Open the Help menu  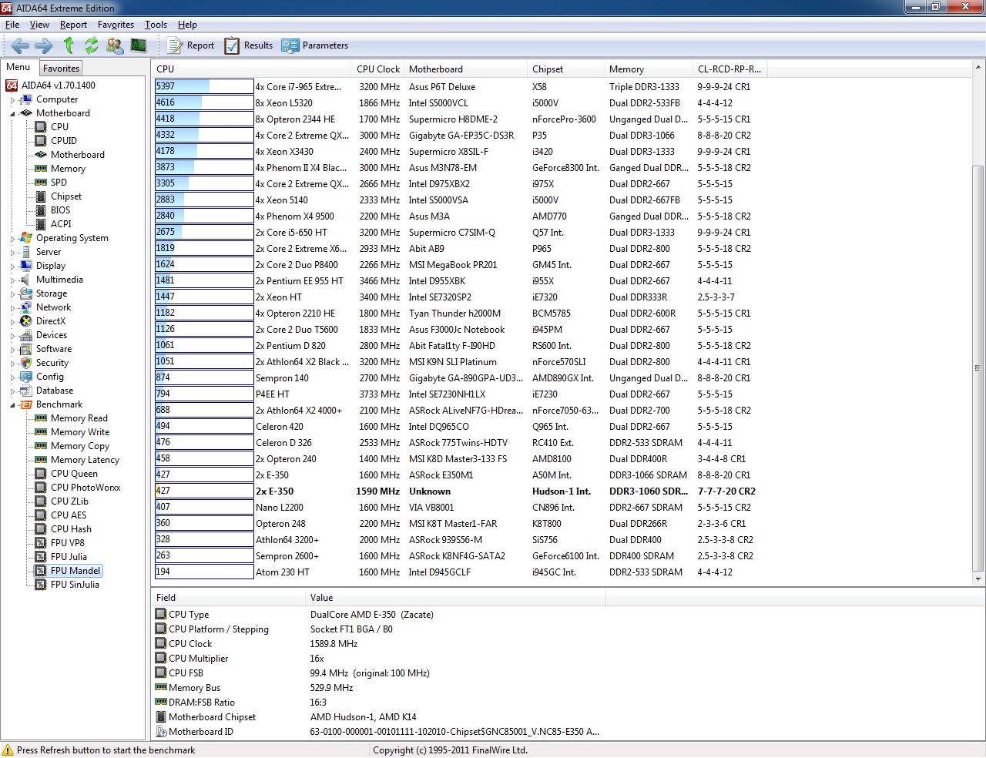187,25
